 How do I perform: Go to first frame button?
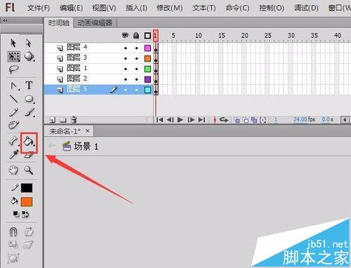(x=159, y=120)
